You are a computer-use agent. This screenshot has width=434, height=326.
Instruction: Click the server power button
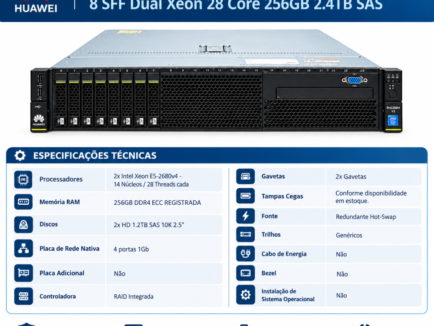pyautogui.click(x=393, y=94)
